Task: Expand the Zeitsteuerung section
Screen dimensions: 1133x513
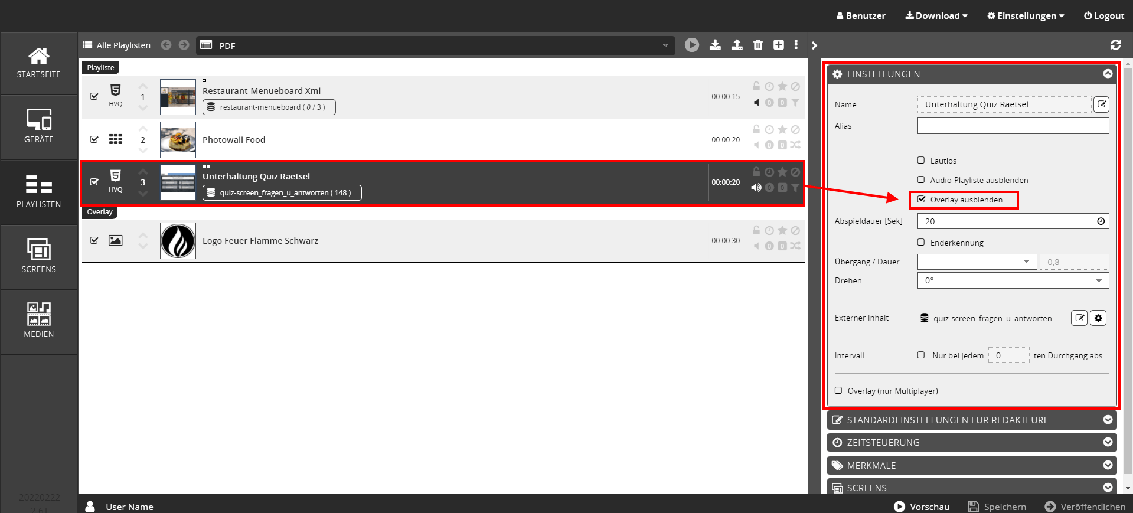Action: [x=971, y=442]
